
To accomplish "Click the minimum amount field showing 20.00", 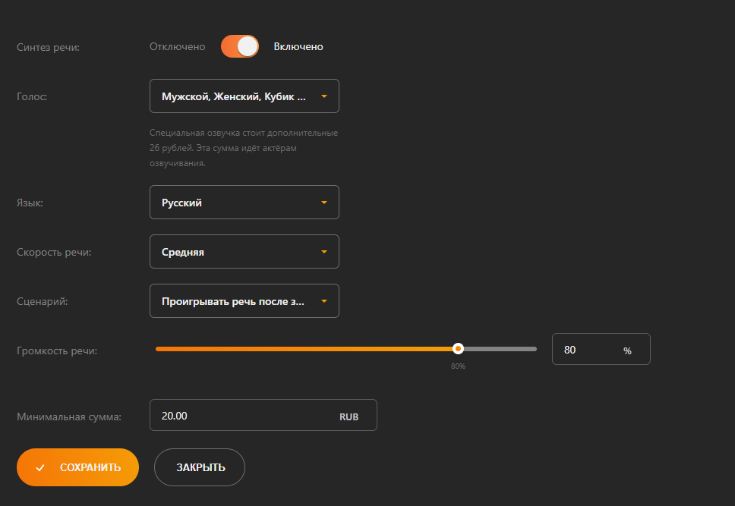I will [x=235, y=416].
